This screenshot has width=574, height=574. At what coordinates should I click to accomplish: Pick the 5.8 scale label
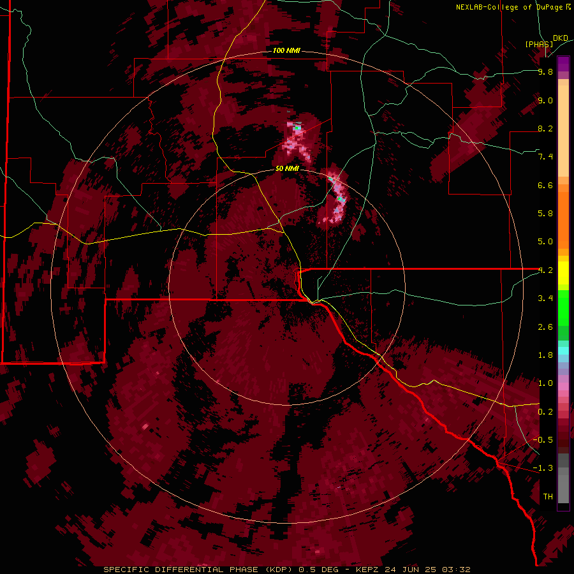click(545, 214)
